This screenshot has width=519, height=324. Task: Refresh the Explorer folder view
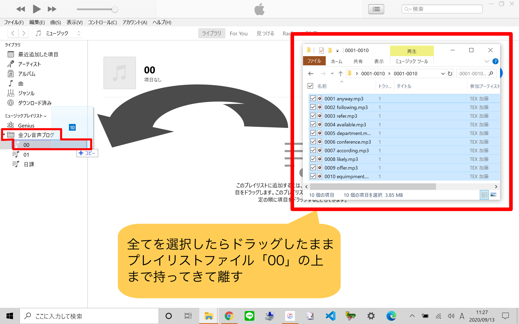450,73
